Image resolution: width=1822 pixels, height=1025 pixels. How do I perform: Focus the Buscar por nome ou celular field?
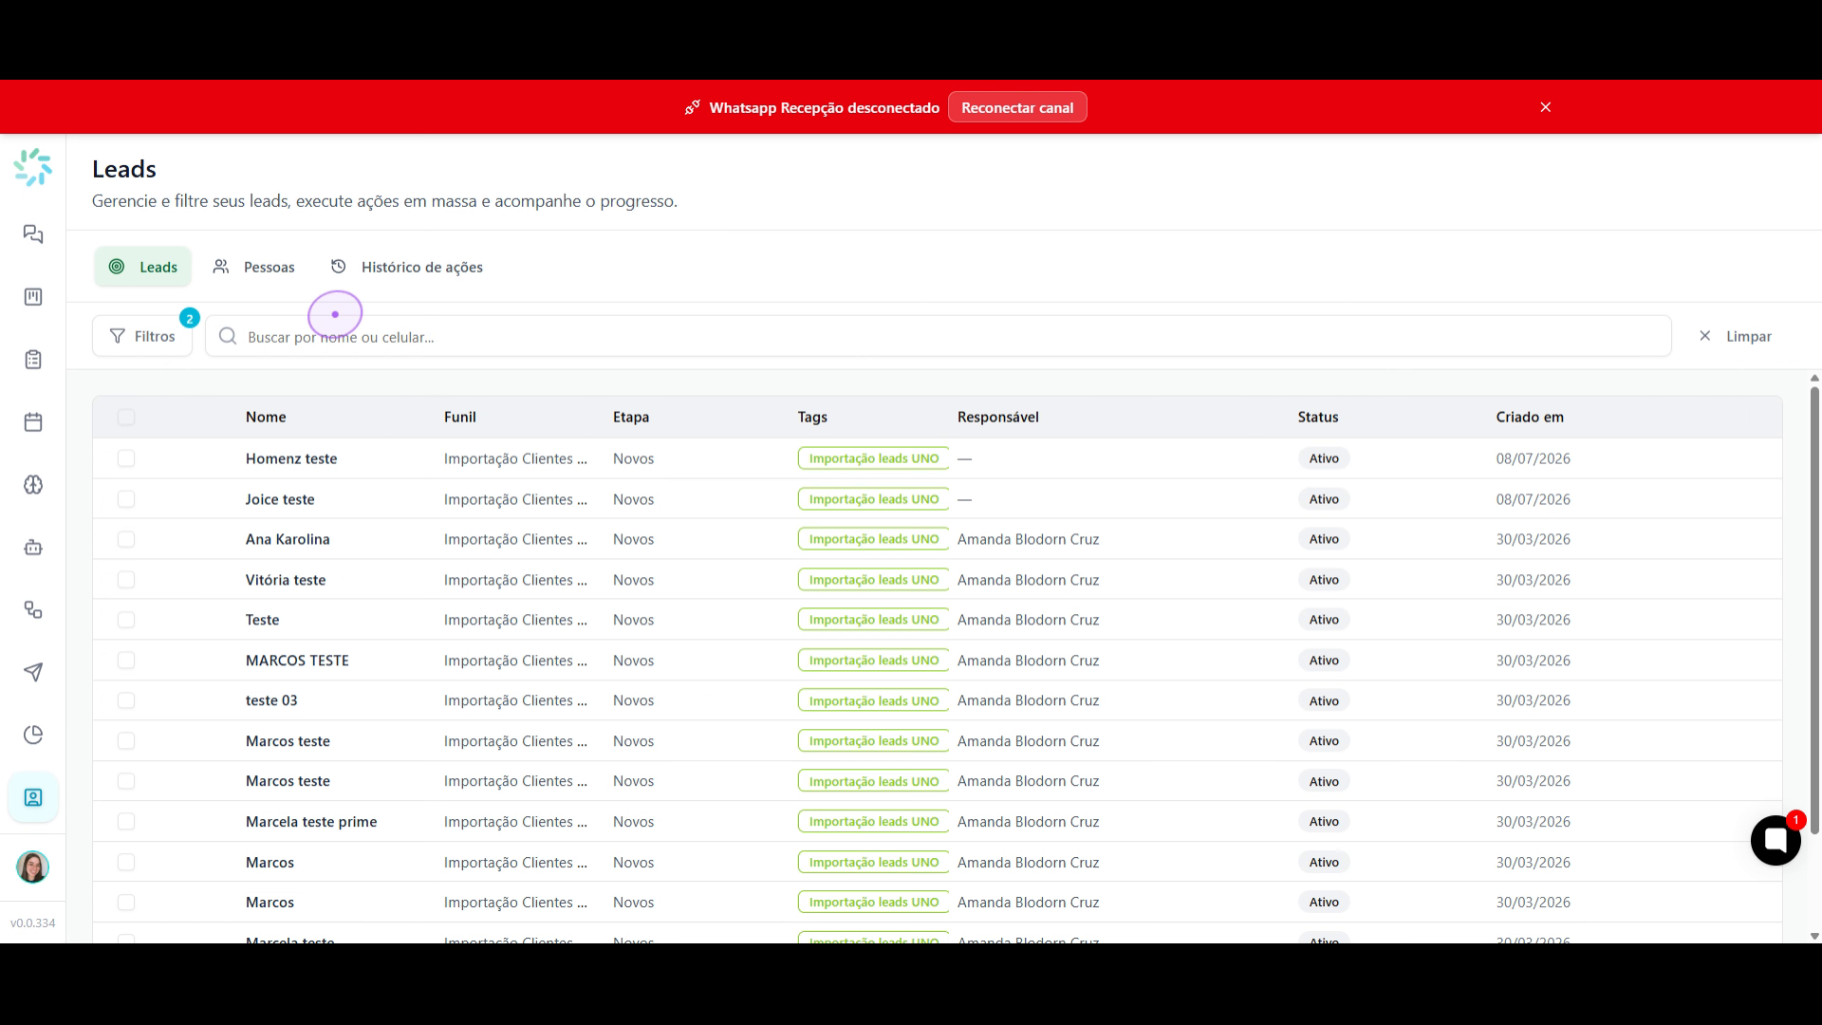(x=938, y=336)
